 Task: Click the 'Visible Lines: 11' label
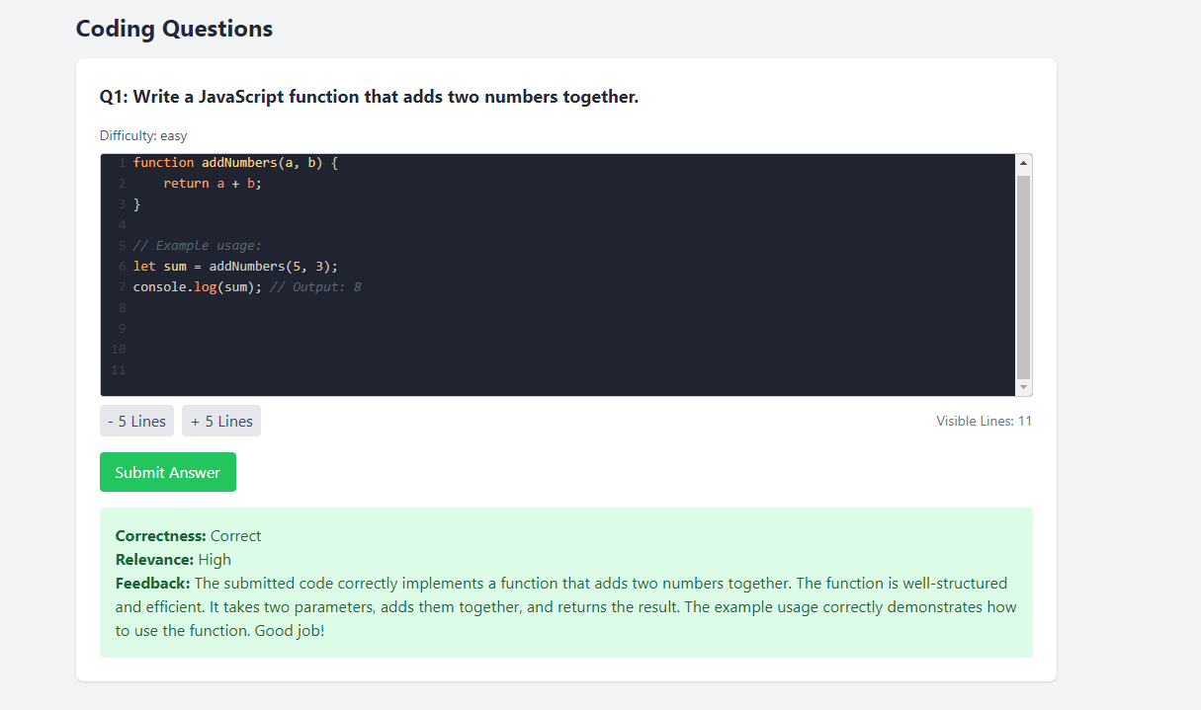coord(984,422)
